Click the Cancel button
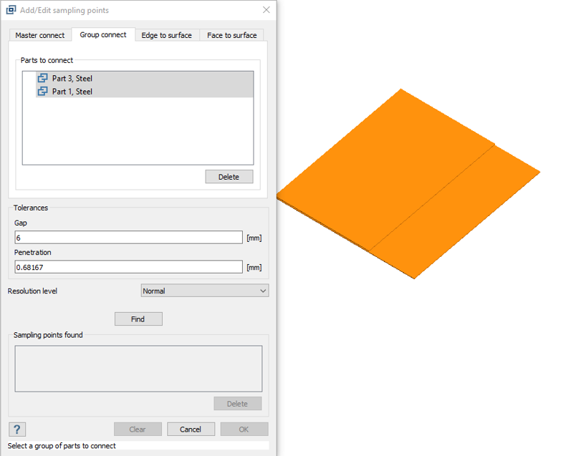 pos(191,430)
